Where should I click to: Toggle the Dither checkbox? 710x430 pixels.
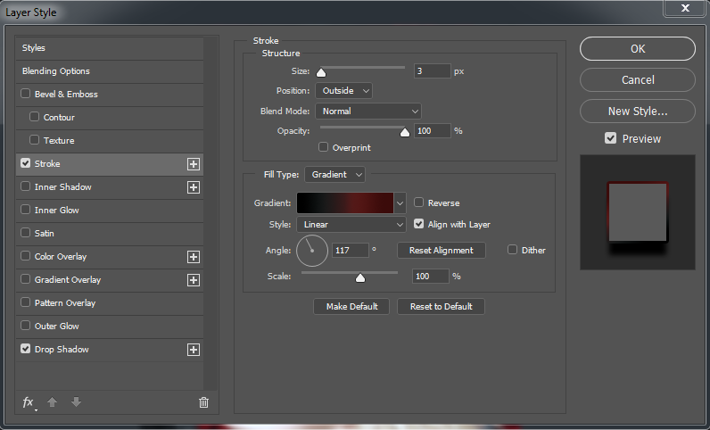[x=513, y=250]
